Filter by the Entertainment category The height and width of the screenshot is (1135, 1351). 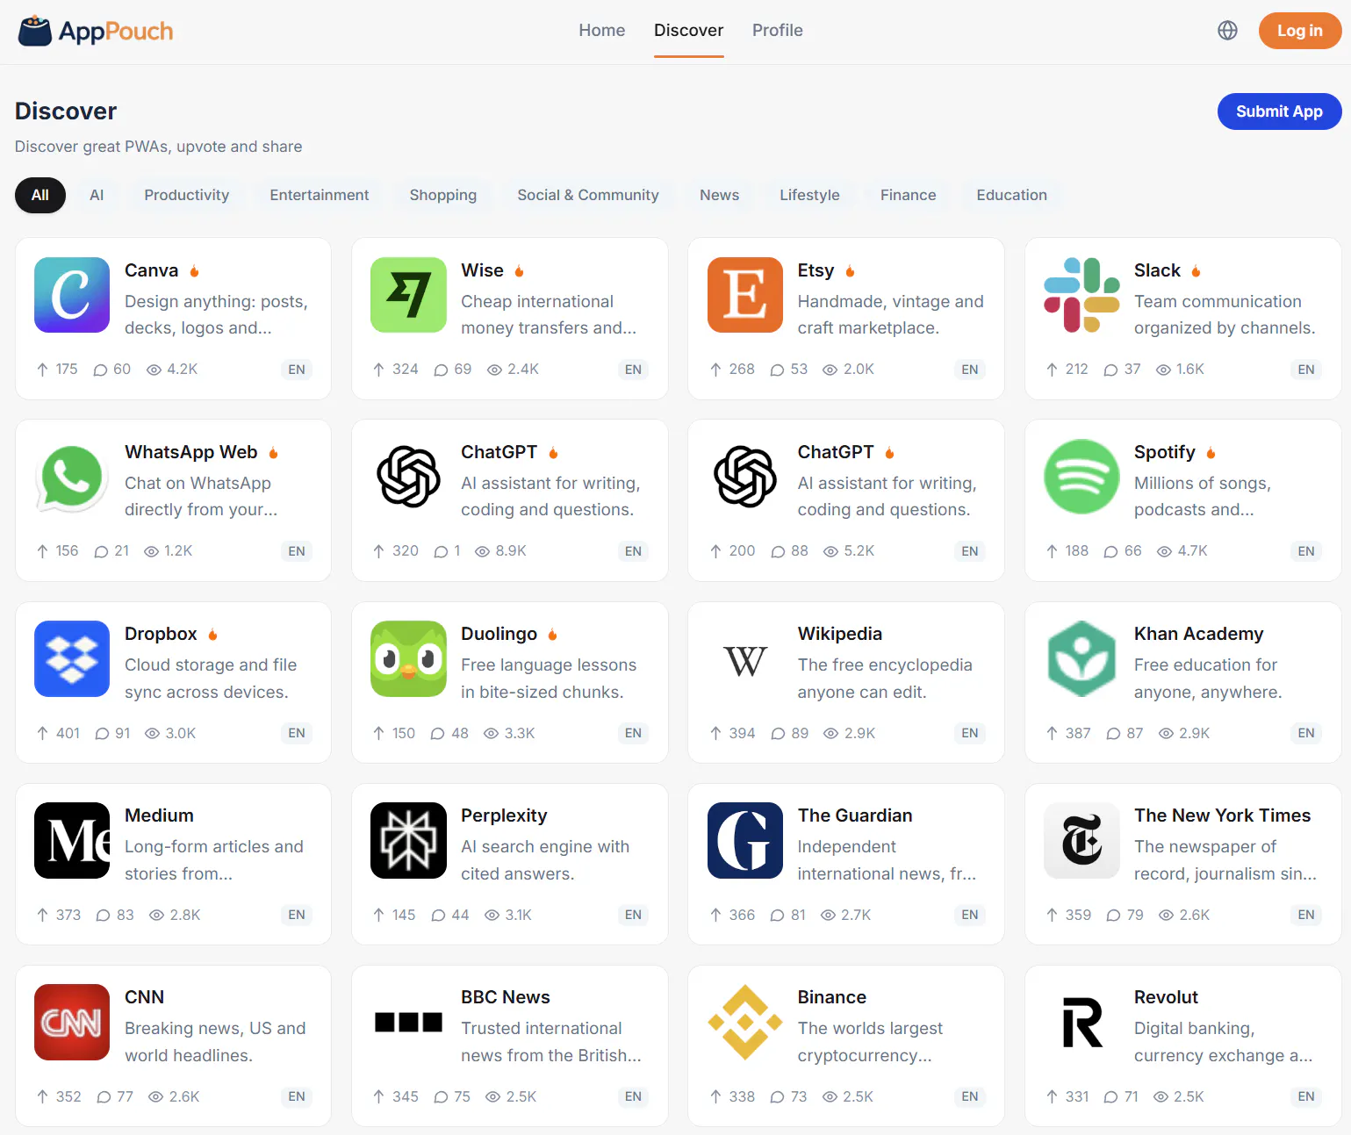pyautogui.click(x=320, y=195)
